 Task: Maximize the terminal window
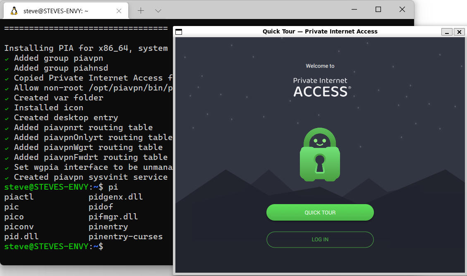pos(378,9)
